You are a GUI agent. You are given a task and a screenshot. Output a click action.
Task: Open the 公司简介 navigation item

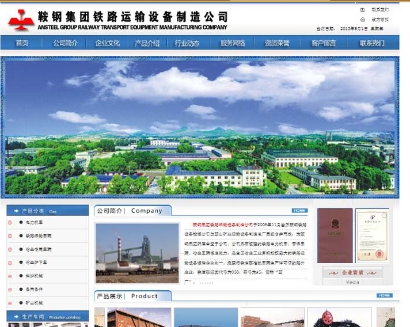[66, 43]
